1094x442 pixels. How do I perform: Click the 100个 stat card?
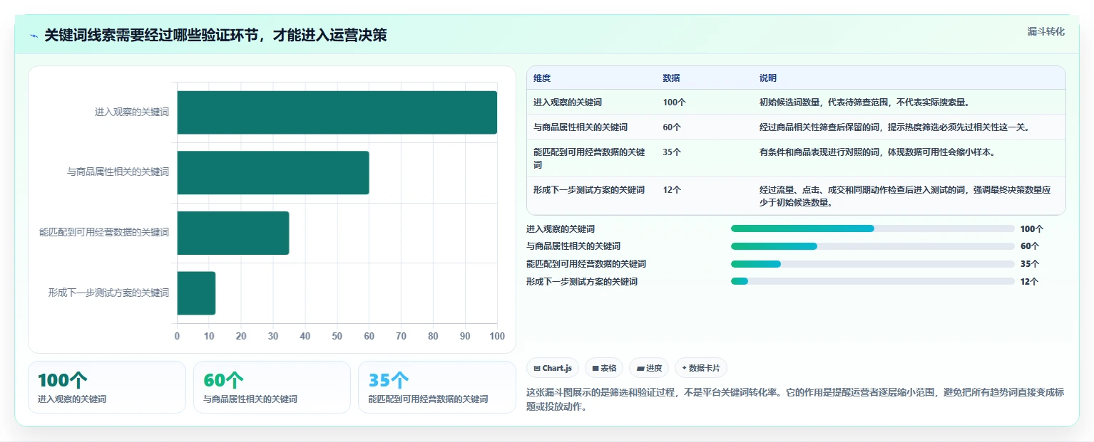point(107,387)
